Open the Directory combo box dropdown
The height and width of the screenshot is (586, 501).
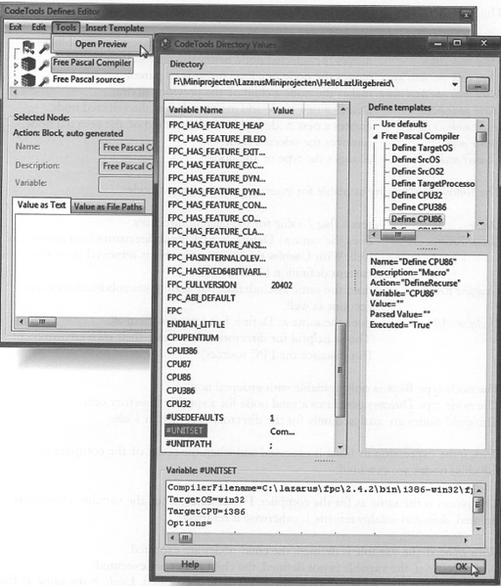click(x=455, y=84)
